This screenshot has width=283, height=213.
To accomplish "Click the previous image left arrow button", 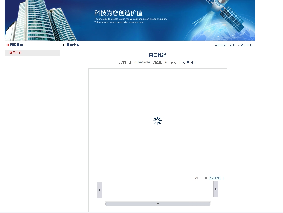I will point(100,190).
